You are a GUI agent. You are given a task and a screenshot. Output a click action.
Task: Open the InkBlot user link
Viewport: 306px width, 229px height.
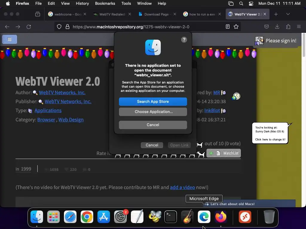212,110
